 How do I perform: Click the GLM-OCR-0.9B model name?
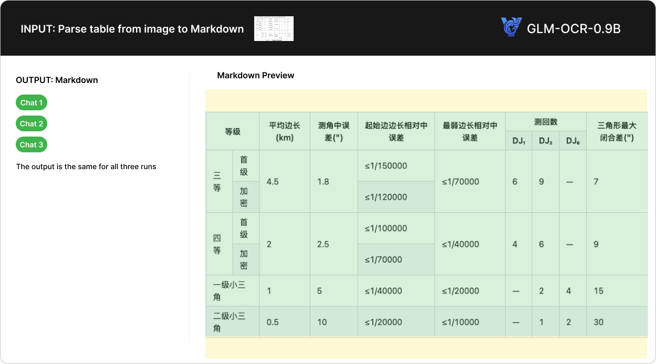pos(574,28)
